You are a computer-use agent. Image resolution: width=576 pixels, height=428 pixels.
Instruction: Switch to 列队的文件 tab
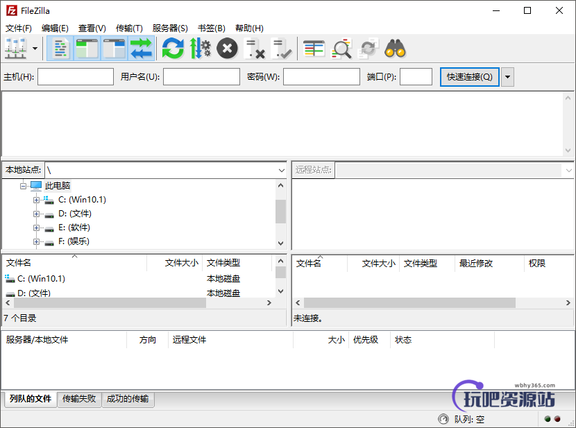[31, 399]
